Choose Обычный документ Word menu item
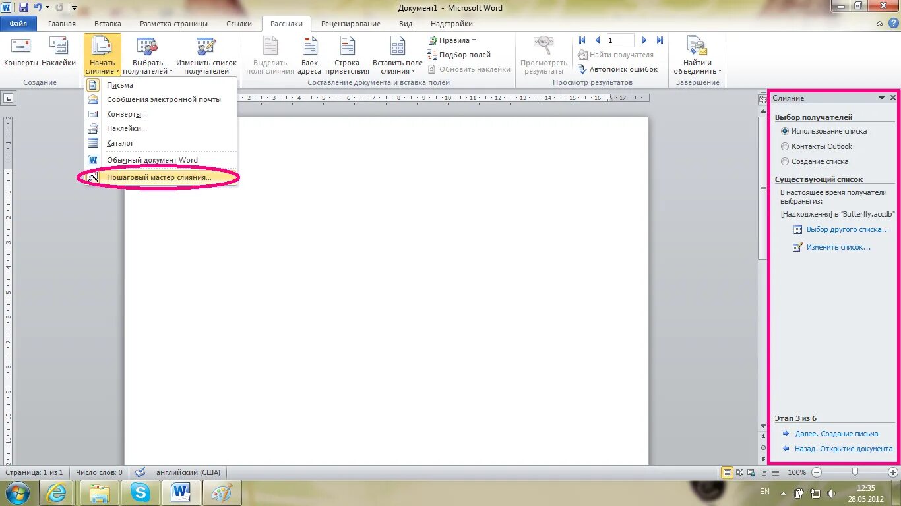The width and height of the screenshot is (901, 506). [161, 160]
